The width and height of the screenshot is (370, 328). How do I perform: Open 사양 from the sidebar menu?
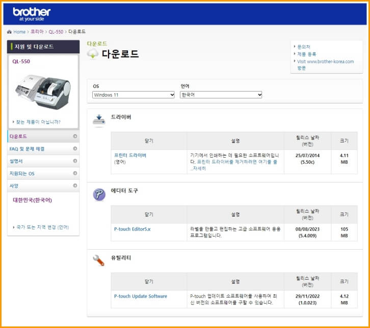(x=43, y=186)
